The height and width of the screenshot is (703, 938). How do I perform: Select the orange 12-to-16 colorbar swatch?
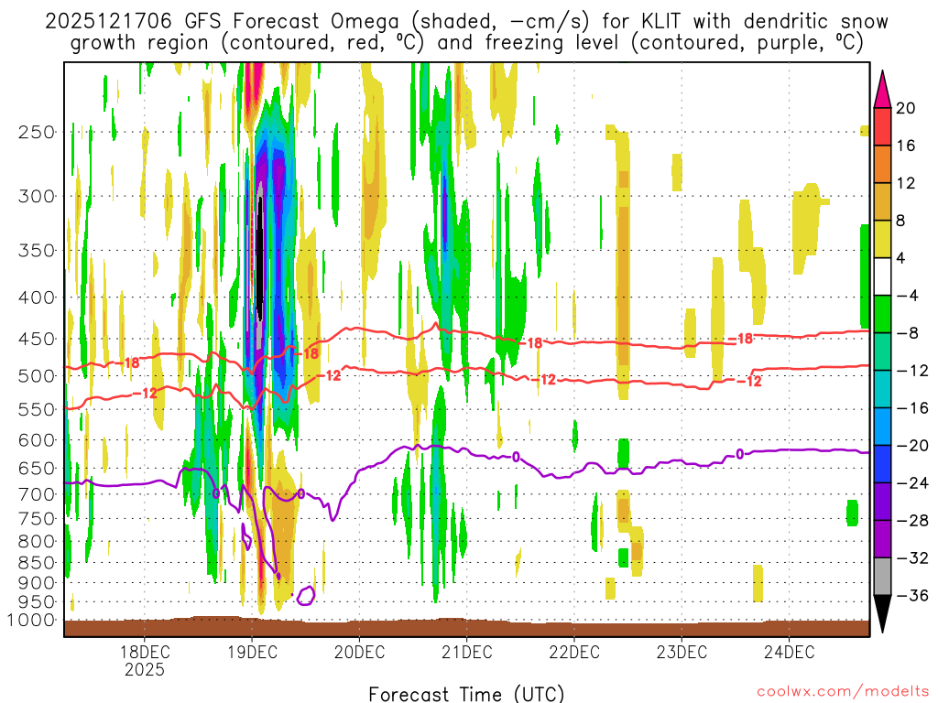882,164
